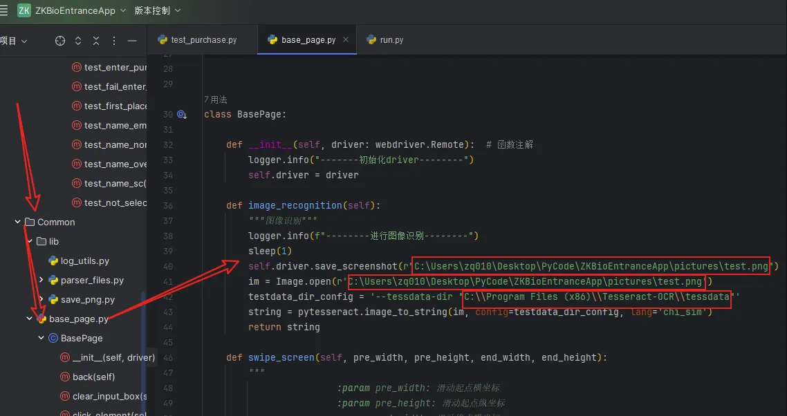Viewport: 787px width, 416px height.
Task: Click the gutter usages icon at line 30
Action: (182, 115)
